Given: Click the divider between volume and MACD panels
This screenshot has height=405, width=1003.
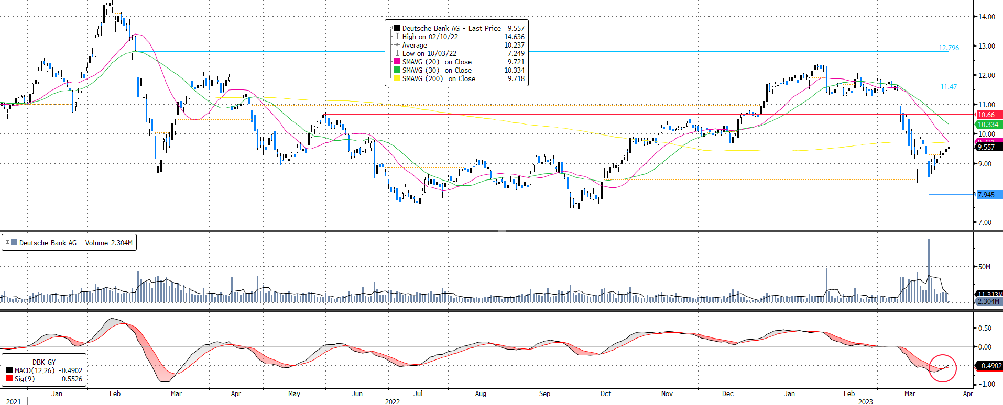Looking at the screenshot, I should tap(502, 310).
